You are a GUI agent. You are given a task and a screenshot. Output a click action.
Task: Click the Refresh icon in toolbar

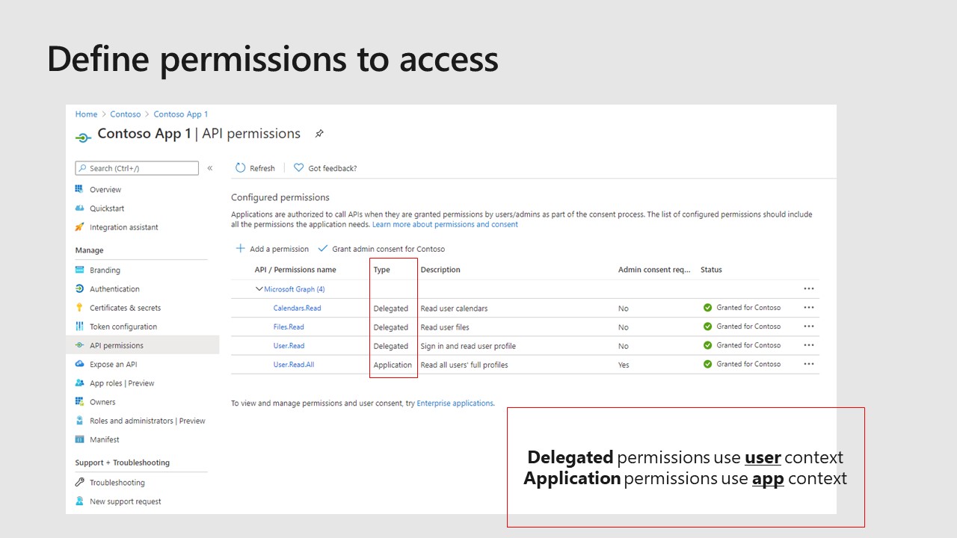pyautogui.click(x=241, y=168)
